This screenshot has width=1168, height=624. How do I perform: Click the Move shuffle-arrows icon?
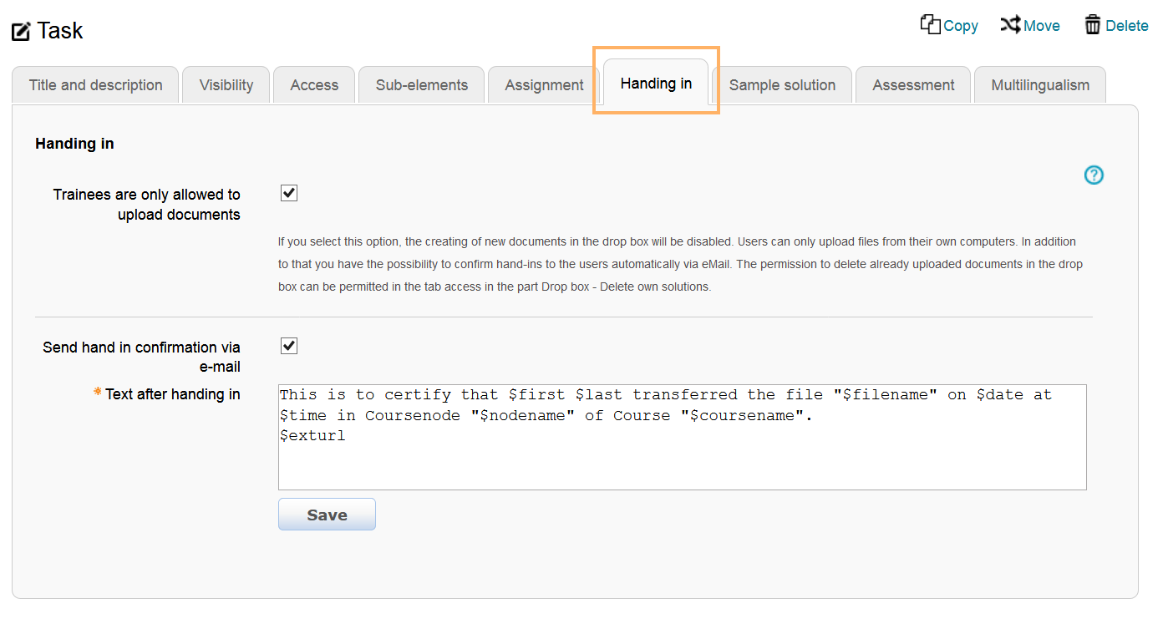click(1010, 25)
